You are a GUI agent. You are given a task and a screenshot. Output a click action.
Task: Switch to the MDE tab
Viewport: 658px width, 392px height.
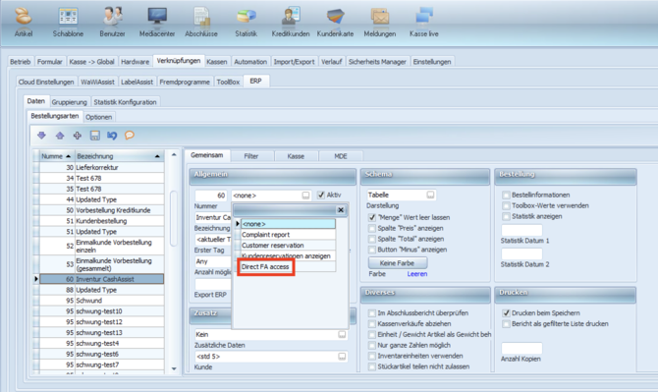coord(341,156)
